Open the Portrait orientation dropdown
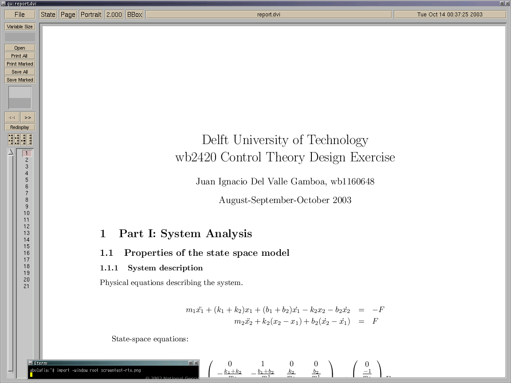Screen dimensions: 511x383 [x=91, y=15]
